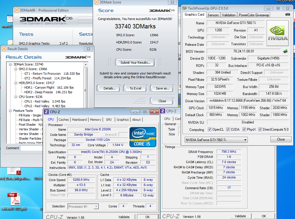The height and width of the screenshot is (219, 295).
Task: Open the Intel_Data_Migration PDF desktop icon
Action: pos(14,174)
